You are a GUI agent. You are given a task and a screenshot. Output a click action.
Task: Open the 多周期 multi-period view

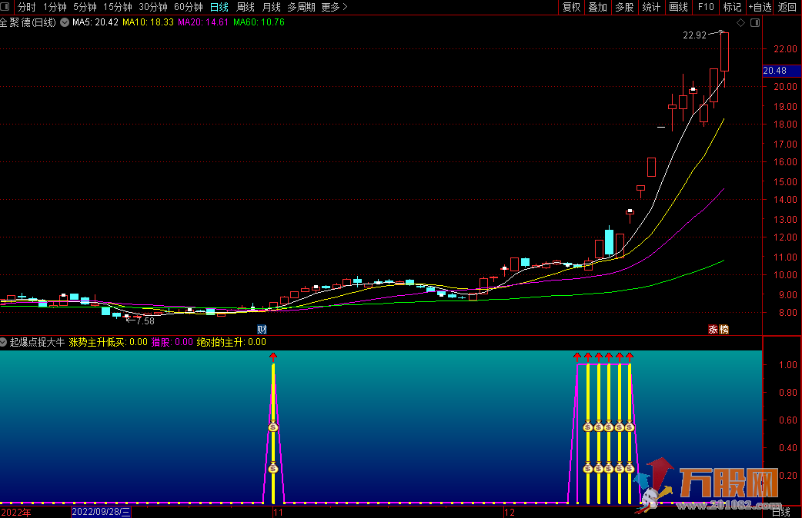coord(301,7)
